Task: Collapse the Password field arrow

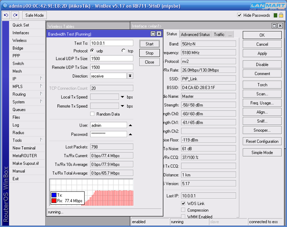Action: [130, 134]
